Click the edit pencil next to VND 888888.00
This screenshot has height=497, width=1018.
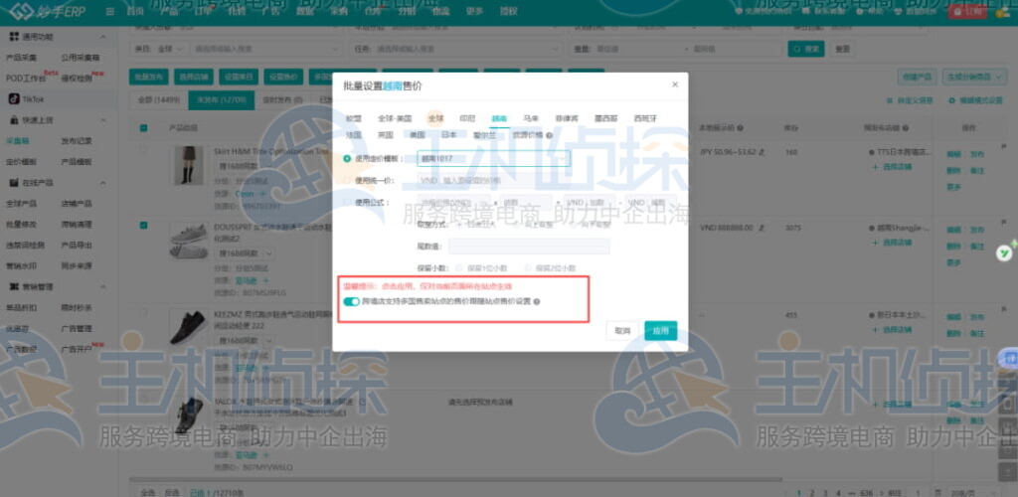(761, 227)
